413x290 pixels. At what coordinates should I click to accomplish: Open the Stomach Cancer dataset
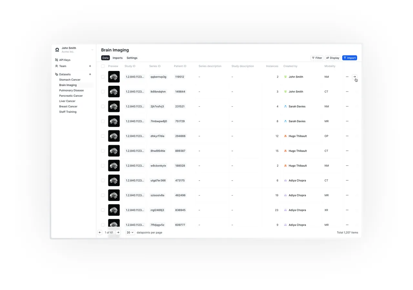[70, 80]
